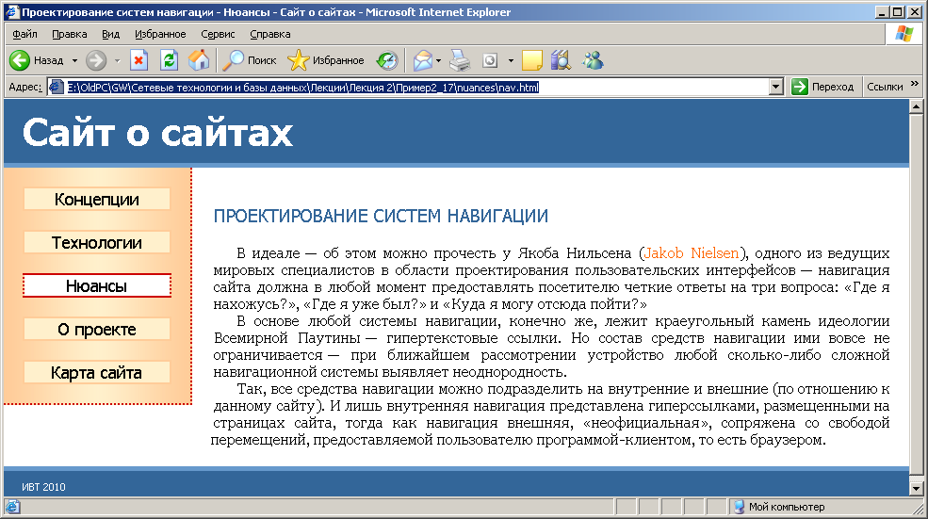
Task: Click the Сайт о сайтах header title
Action: coord(157,133)
